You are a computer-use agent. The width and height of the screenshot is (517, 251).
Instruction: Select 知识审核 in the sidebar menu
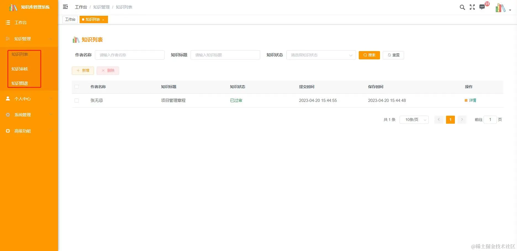(19, 69)
